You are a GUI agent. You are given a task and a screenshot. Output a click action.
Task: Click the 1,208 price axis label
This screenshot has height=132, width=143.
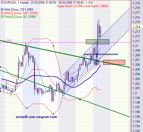(136, 55)
